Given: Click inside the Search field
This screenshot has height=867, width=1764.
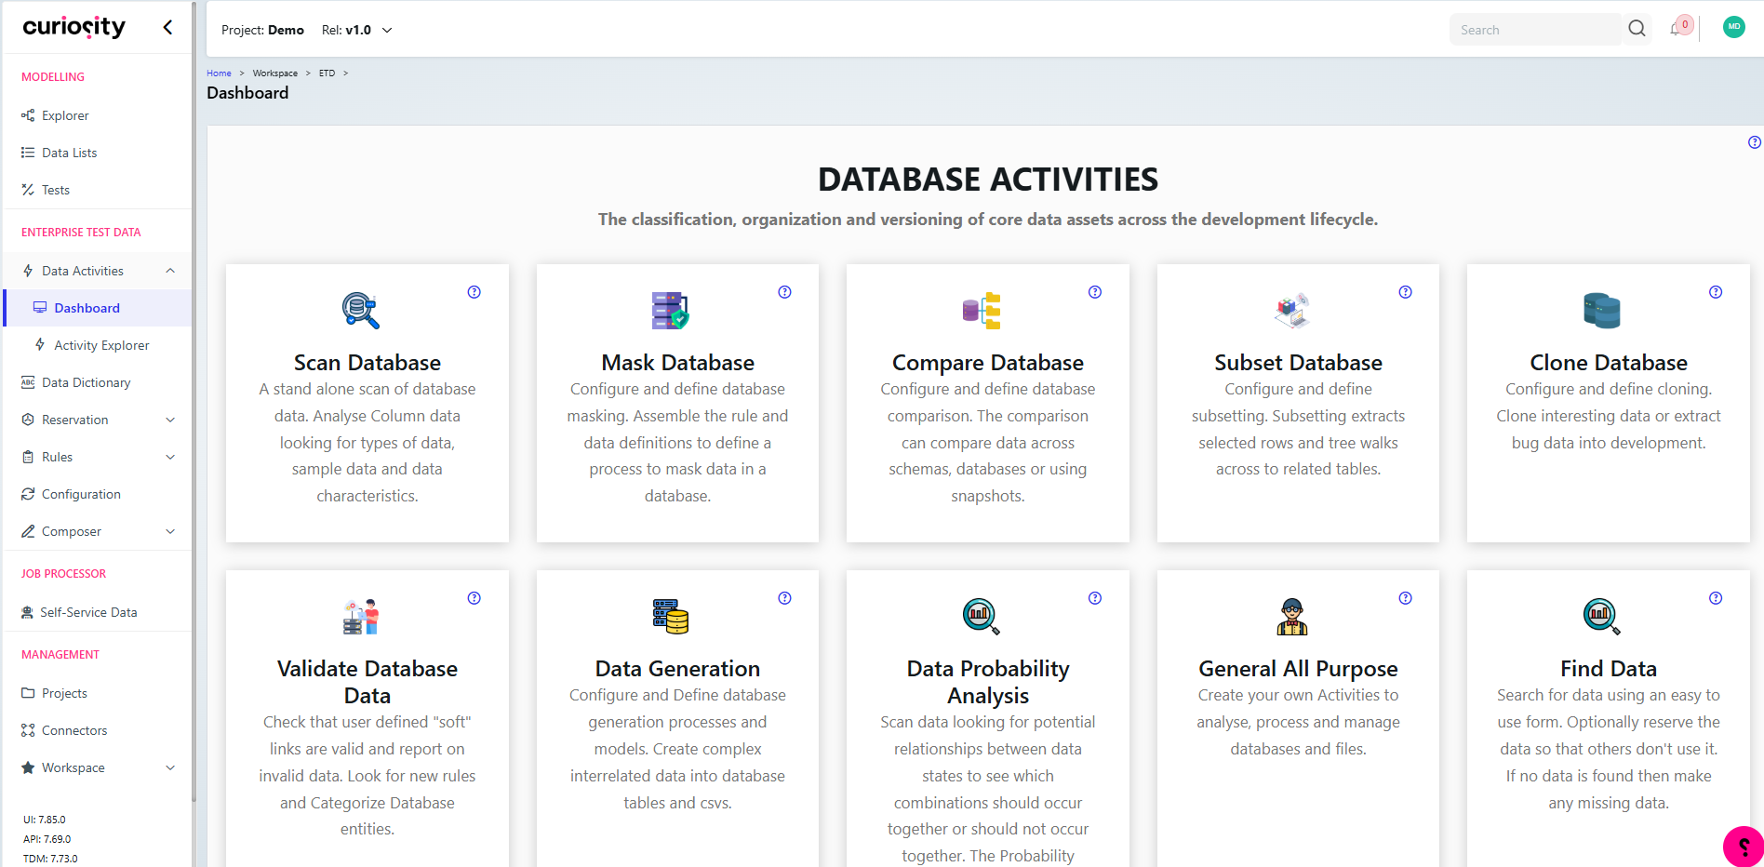Looking at the screenshot, I should click(x=1535, y=29).
